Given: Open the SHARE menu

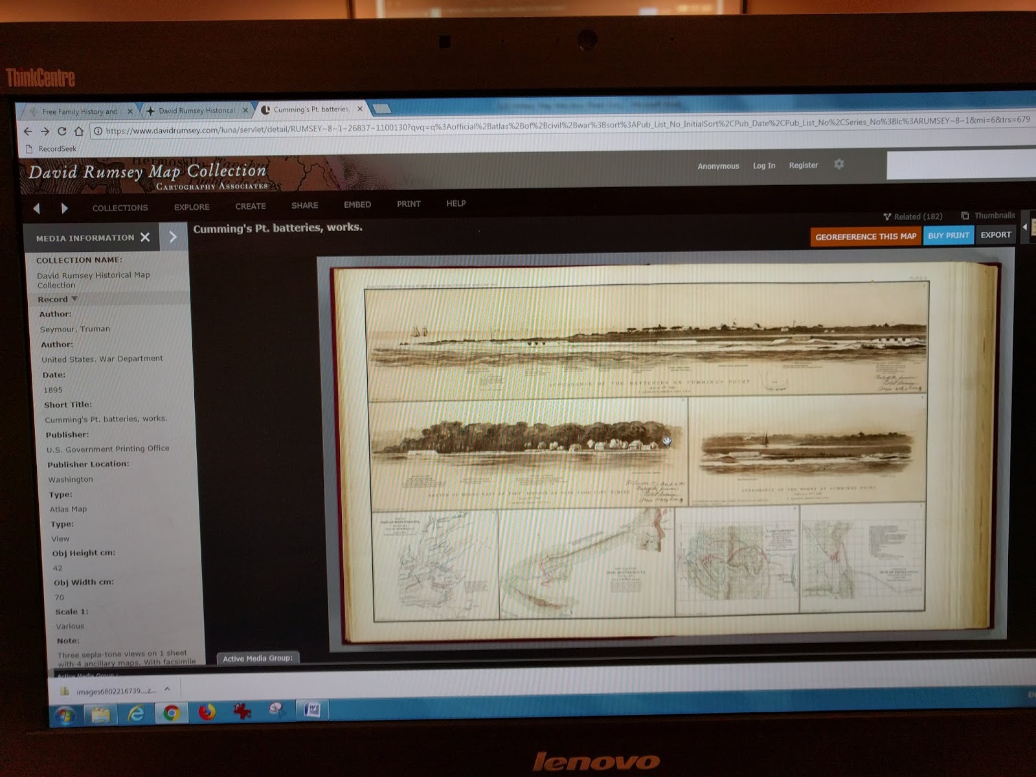Looking at the screenshot, I should [304, 205].
